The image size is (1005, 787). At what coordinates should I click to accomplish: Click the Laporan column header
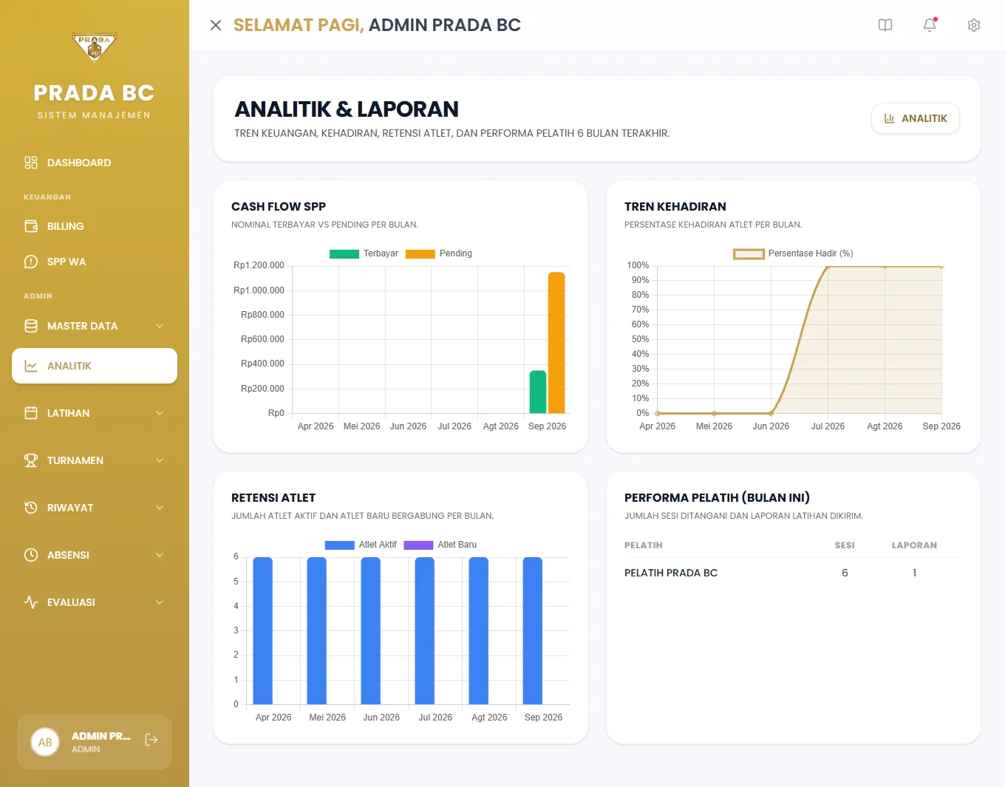coord(914,545)
